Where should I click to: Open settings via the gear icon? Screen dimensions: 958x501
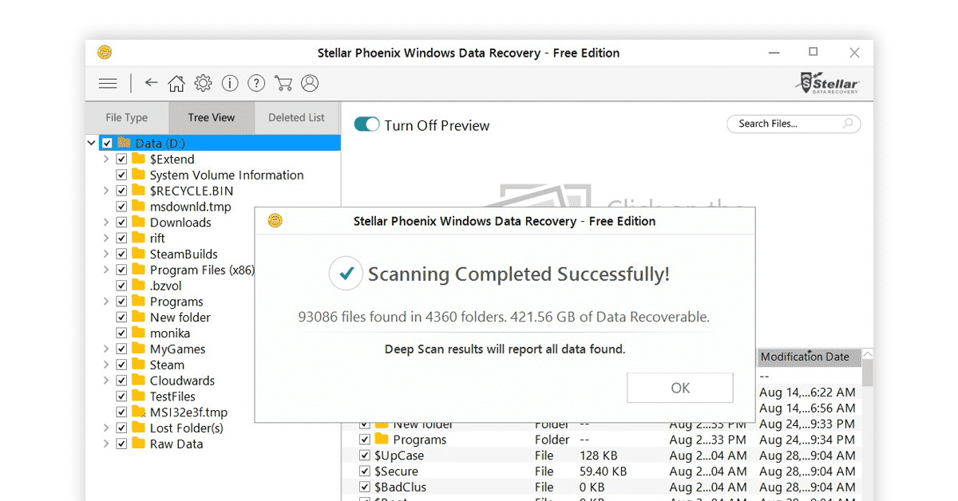click(x=204, y=83)
